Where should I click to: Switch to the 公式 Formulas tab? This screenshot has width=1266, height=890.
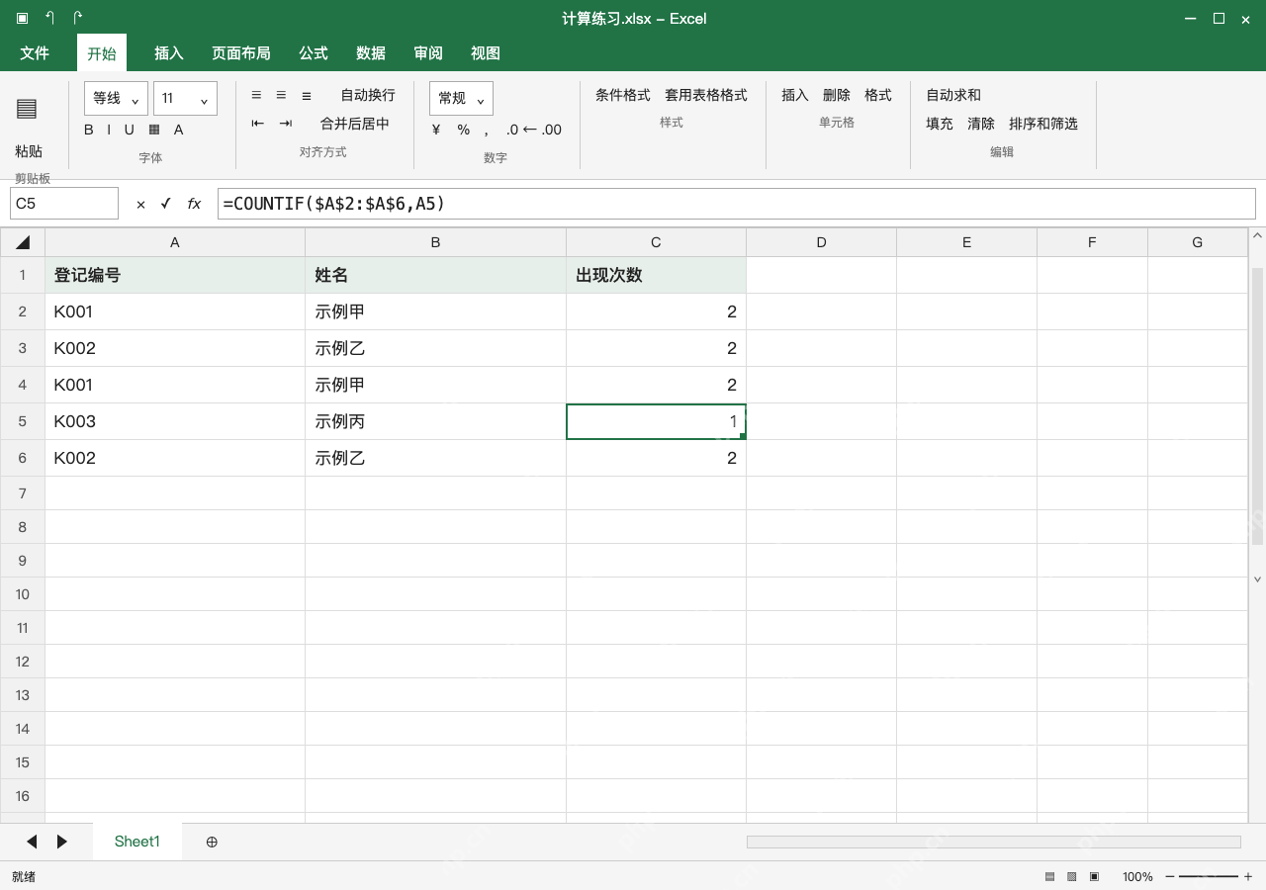point(314,53)
